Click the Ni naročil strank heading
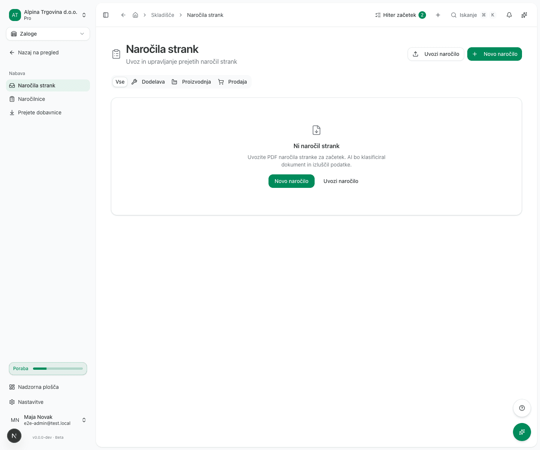 [316, 146]
